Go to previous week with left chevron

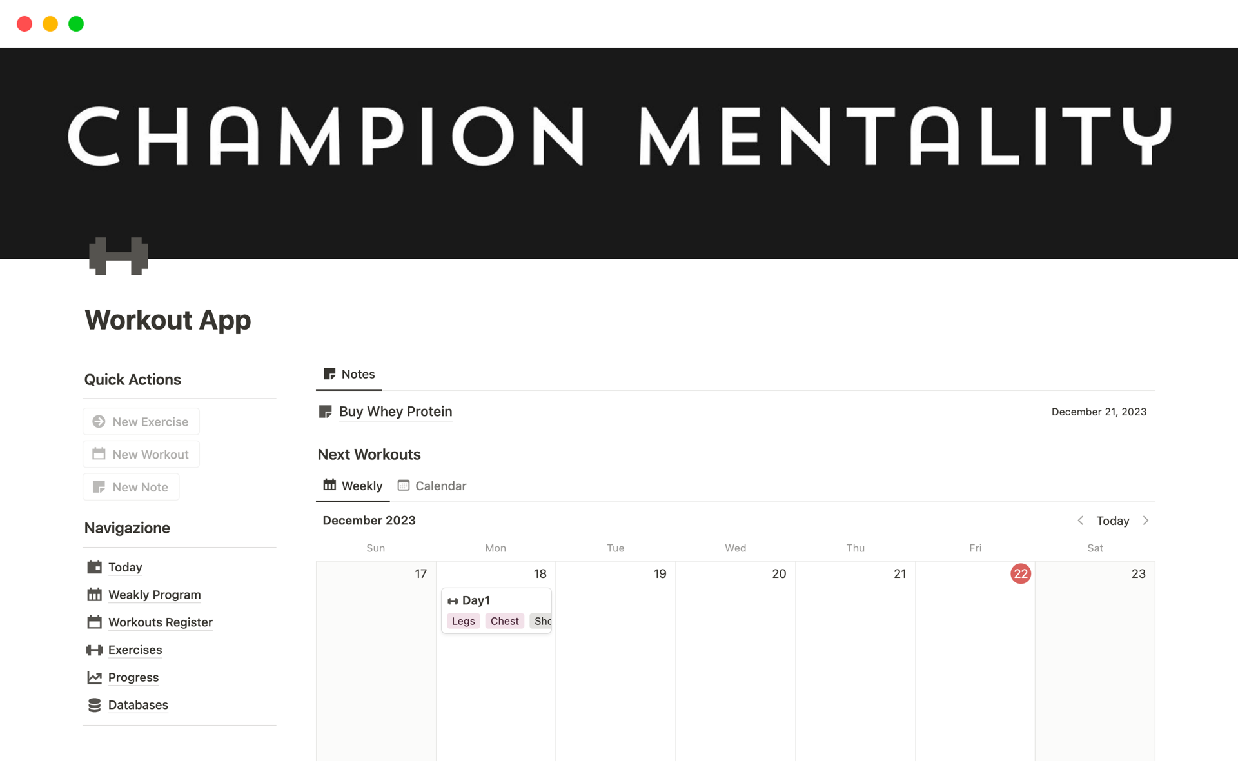[1080, 521]
